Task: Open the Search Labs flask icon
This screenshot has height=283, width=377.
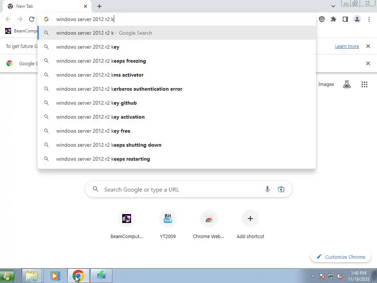Action: [x=346, y=84]
